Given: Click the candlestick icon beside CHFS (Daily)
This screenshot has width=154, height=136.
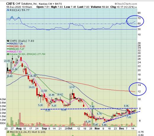Looking at the screenshot, I should (8, 41).
